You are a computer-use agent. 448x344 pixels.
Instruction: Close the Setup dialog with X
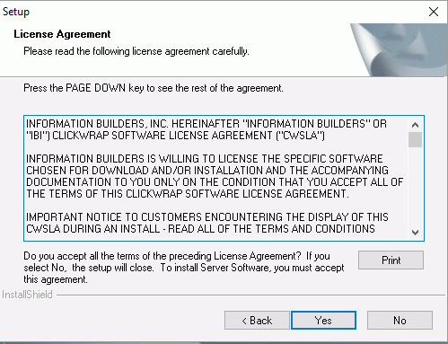pos(434,12)
